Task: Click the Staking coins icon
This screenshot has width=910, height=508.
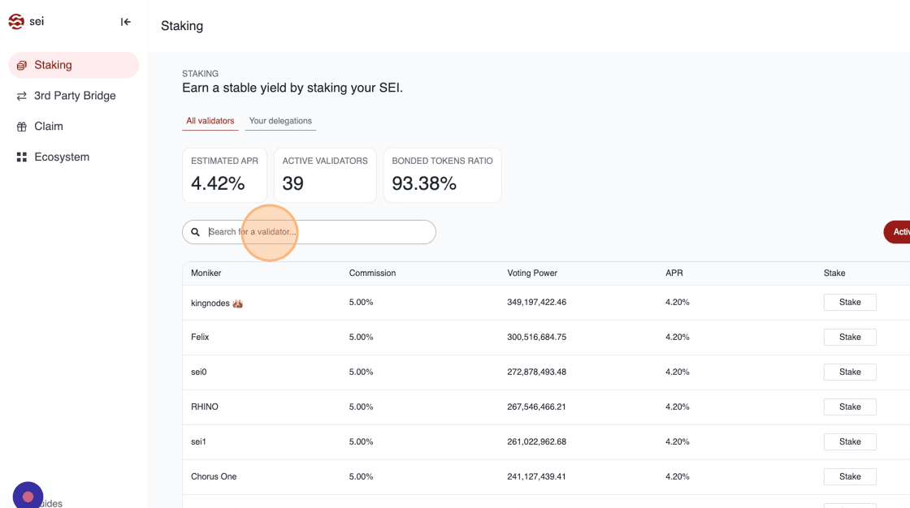Action: pos(22,66)
